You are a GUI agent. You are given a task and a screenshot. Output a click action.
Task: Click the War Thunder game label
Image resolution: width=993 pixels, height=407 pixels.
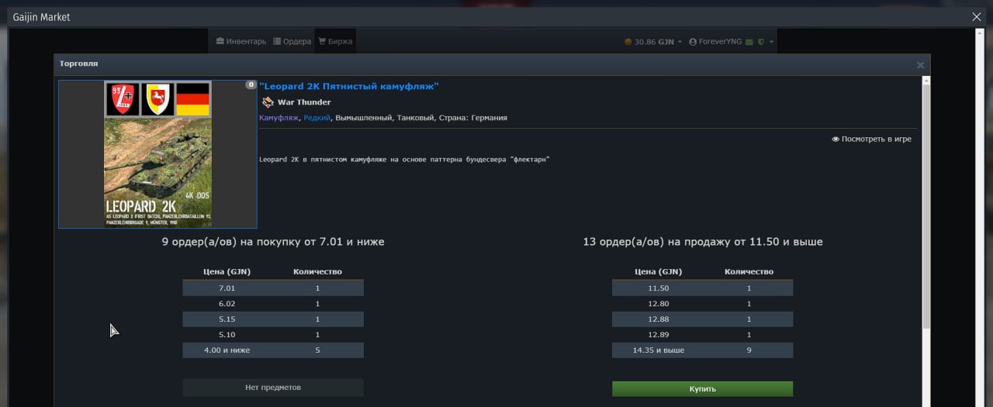coord(304,102)
